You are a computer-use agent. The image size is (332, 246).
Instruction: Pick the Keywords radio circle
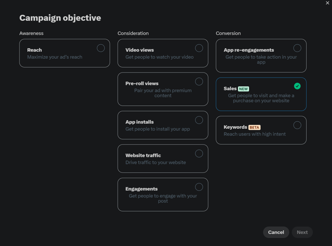tap(297, 125)
